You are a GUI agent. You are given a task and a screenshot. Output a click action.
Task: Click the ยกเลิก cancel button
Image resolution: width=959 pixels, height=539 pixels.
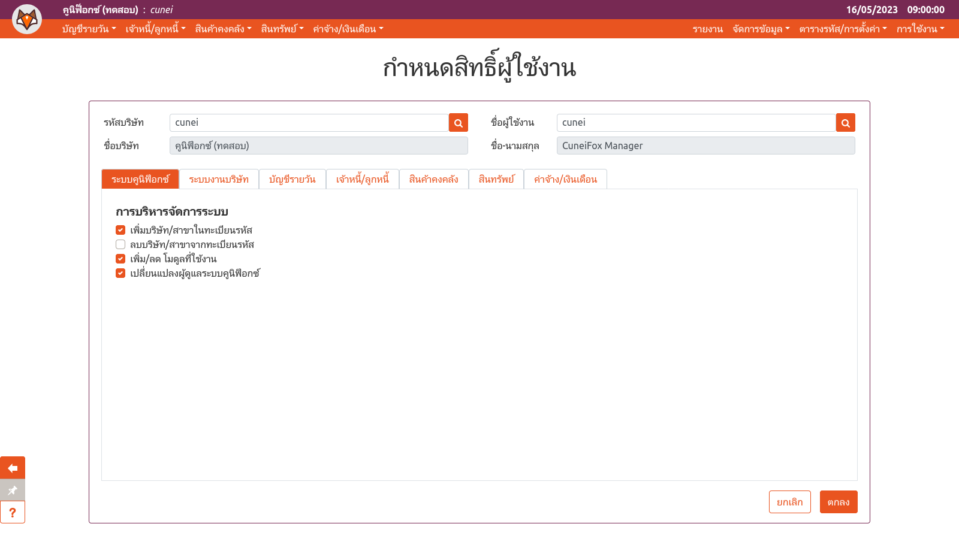pyautogui.click(x=789, y=502)
